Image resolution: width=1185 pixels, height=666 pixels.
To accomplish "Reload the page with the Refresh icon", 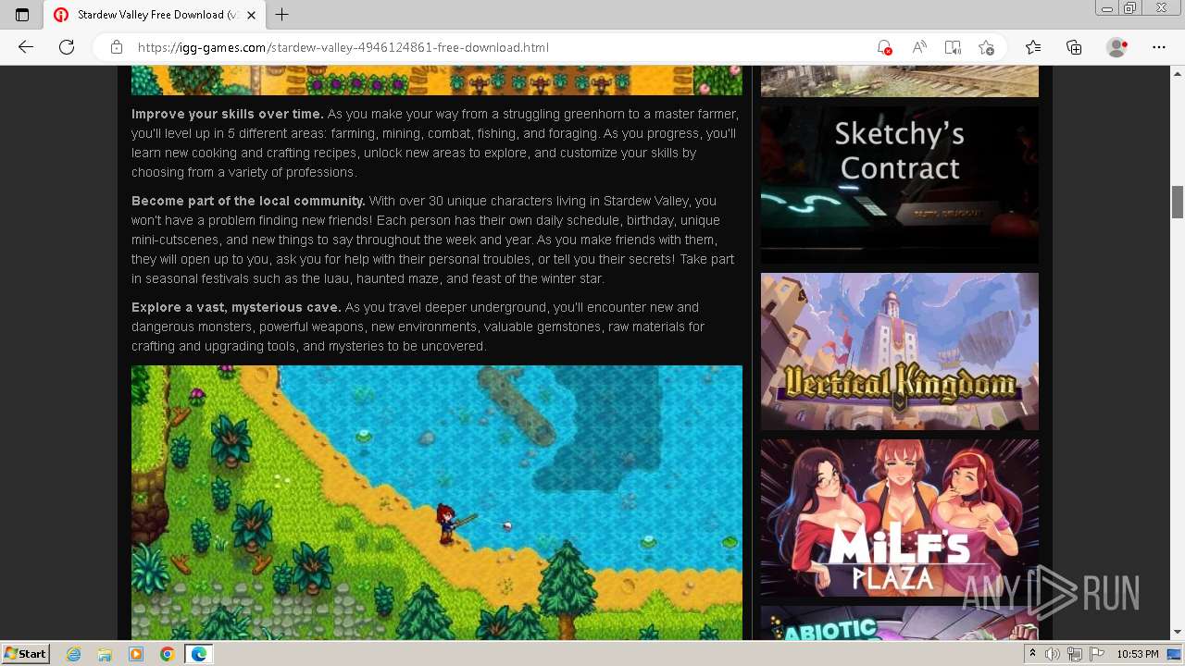I will click(67, 47).
